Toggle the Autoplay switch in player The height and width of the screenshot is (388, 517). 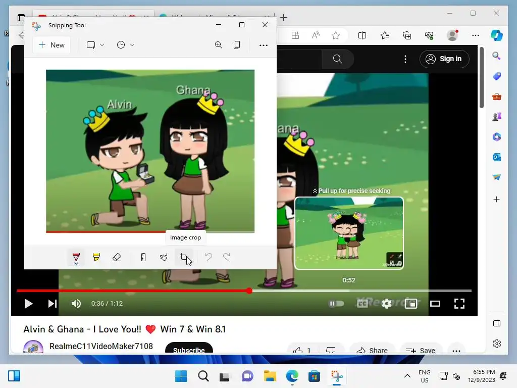[336, 304]
